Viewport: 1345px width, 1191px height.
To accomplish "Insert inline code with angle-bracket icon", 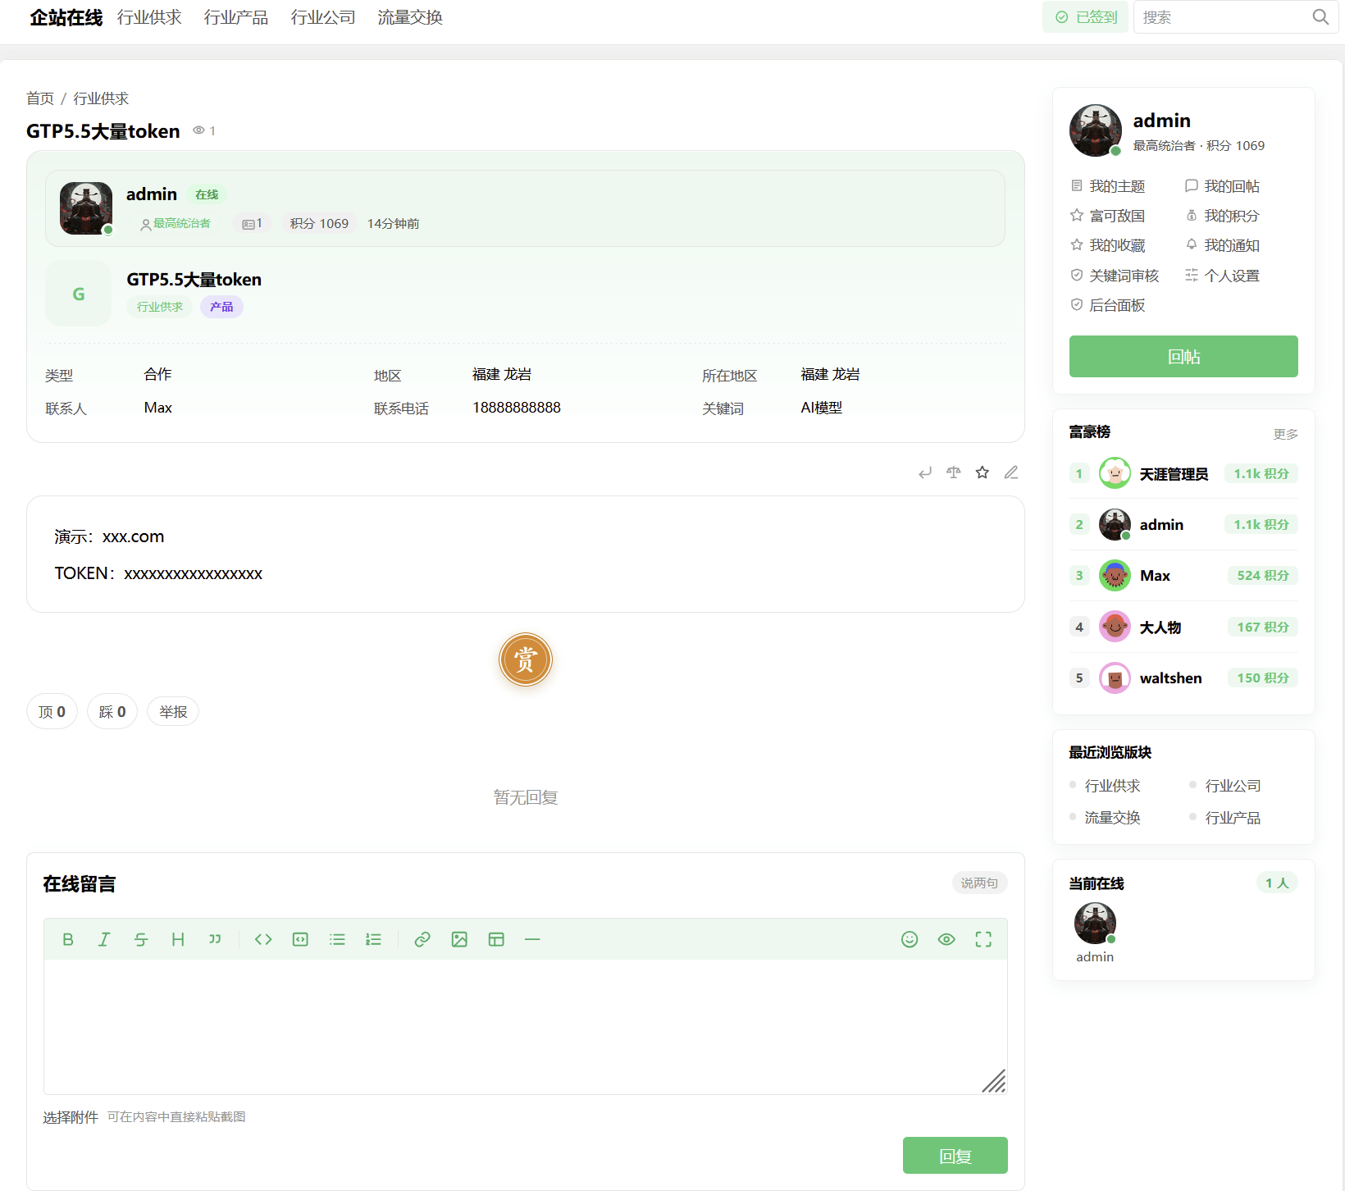I will (x=263, y=939).
